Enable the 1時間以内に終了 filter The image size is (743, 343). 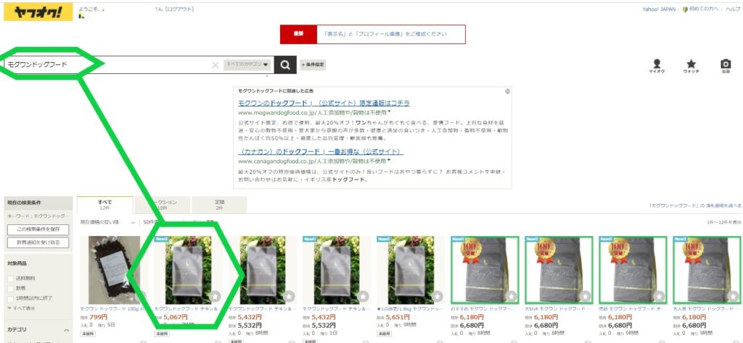[x=11, y=299]
